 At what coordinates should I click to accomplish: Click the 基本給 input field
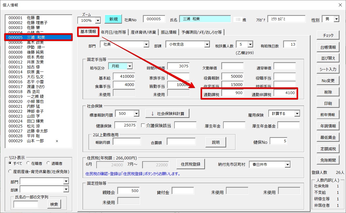[x=124, y=76]
